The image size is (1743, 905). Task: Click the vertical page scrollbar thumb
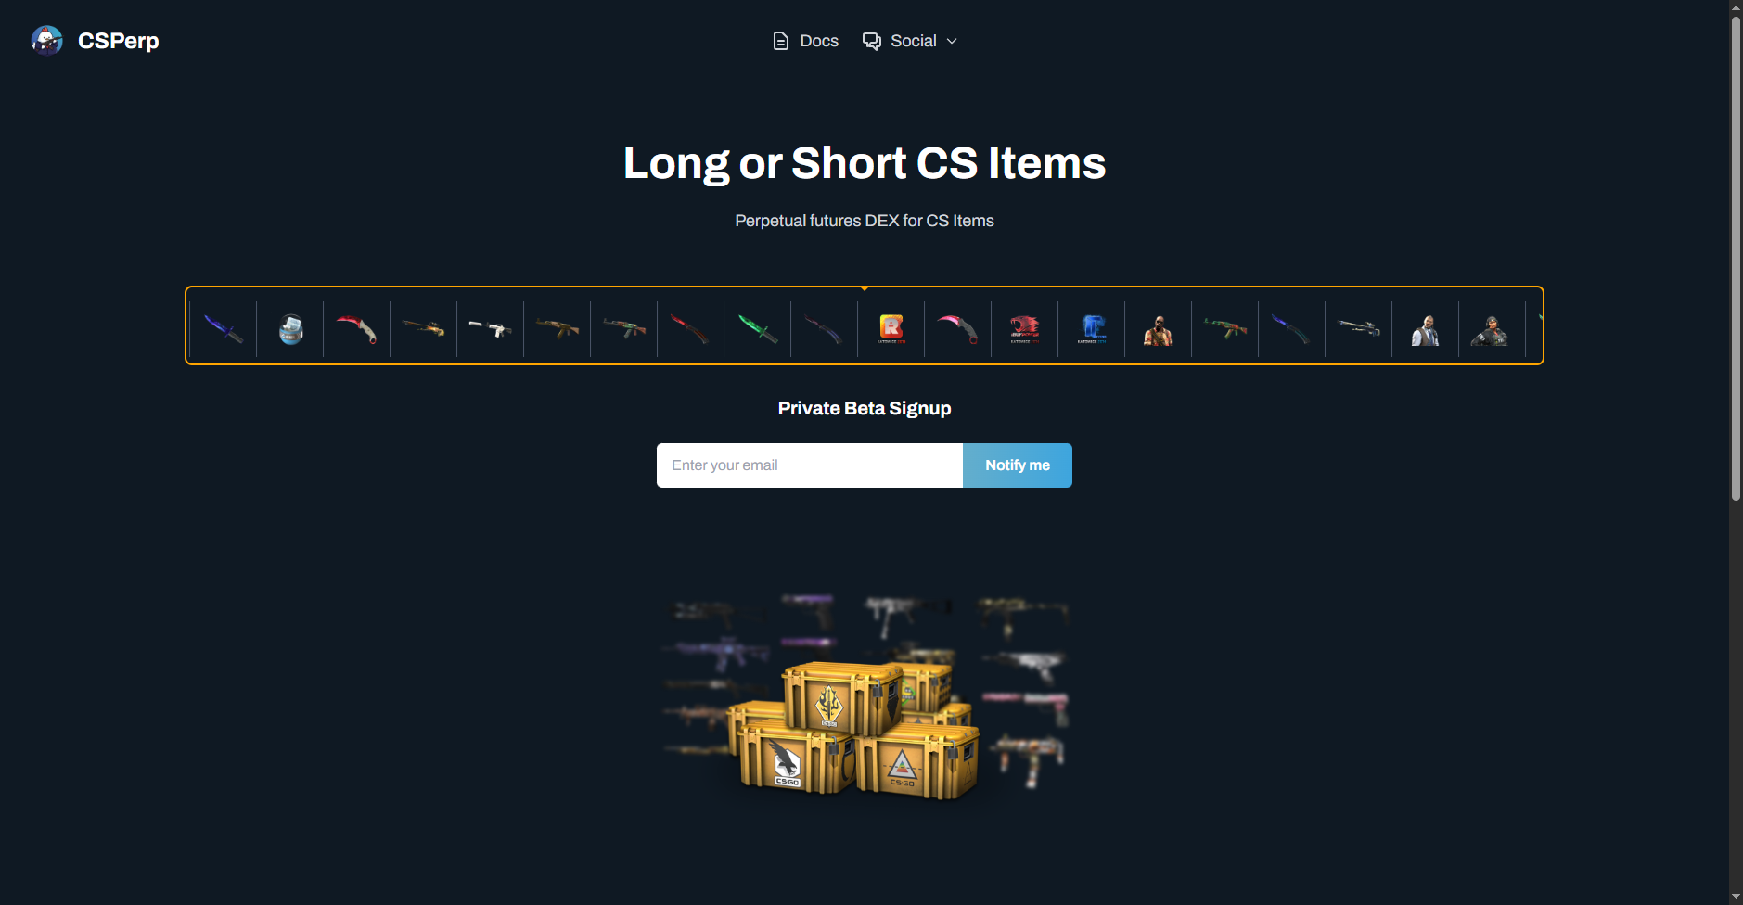pos(1736,260)
